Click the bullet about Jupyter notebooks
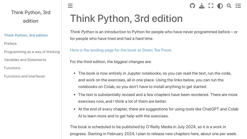The image size is (247, 139). pyautogui.click(x=155, y=80)
